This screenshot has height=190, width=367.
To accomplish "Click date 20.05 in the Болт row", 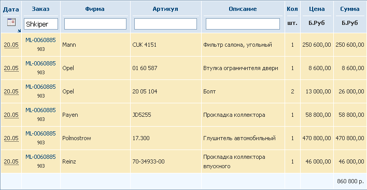I will coord(11,91).
